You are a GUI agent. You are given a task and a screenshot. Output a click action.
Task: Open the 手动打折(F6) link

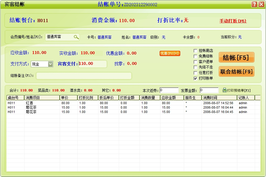[x=233, y=21]
